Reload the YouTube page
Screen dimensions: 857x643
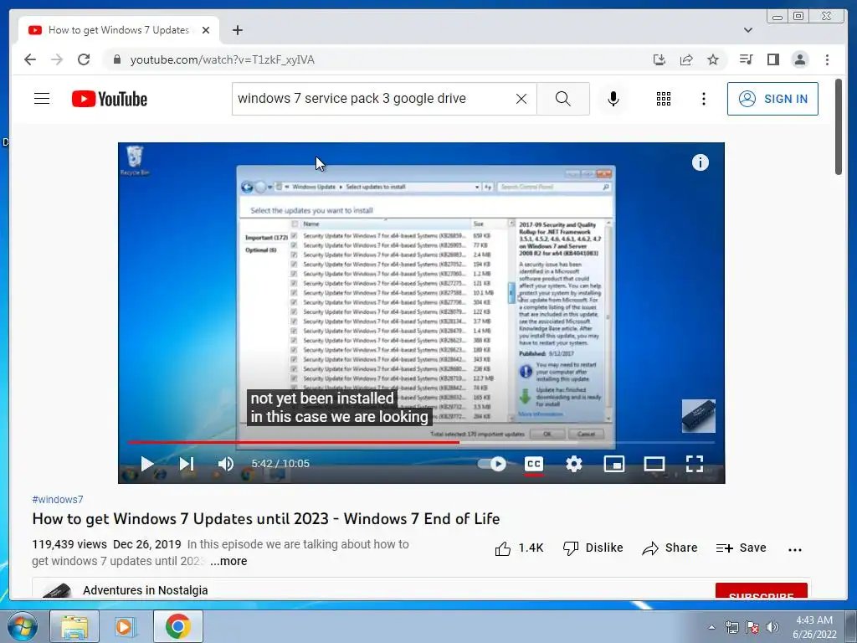[84, 59]
